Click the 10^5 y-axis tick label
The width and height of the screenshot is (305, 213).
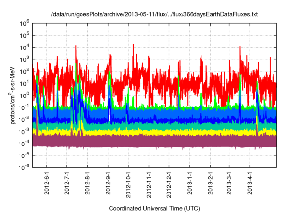(x=24, y=36)
